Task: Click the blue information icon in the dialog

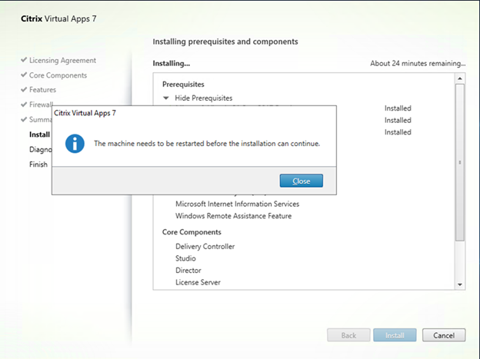Action: (75, 144)
